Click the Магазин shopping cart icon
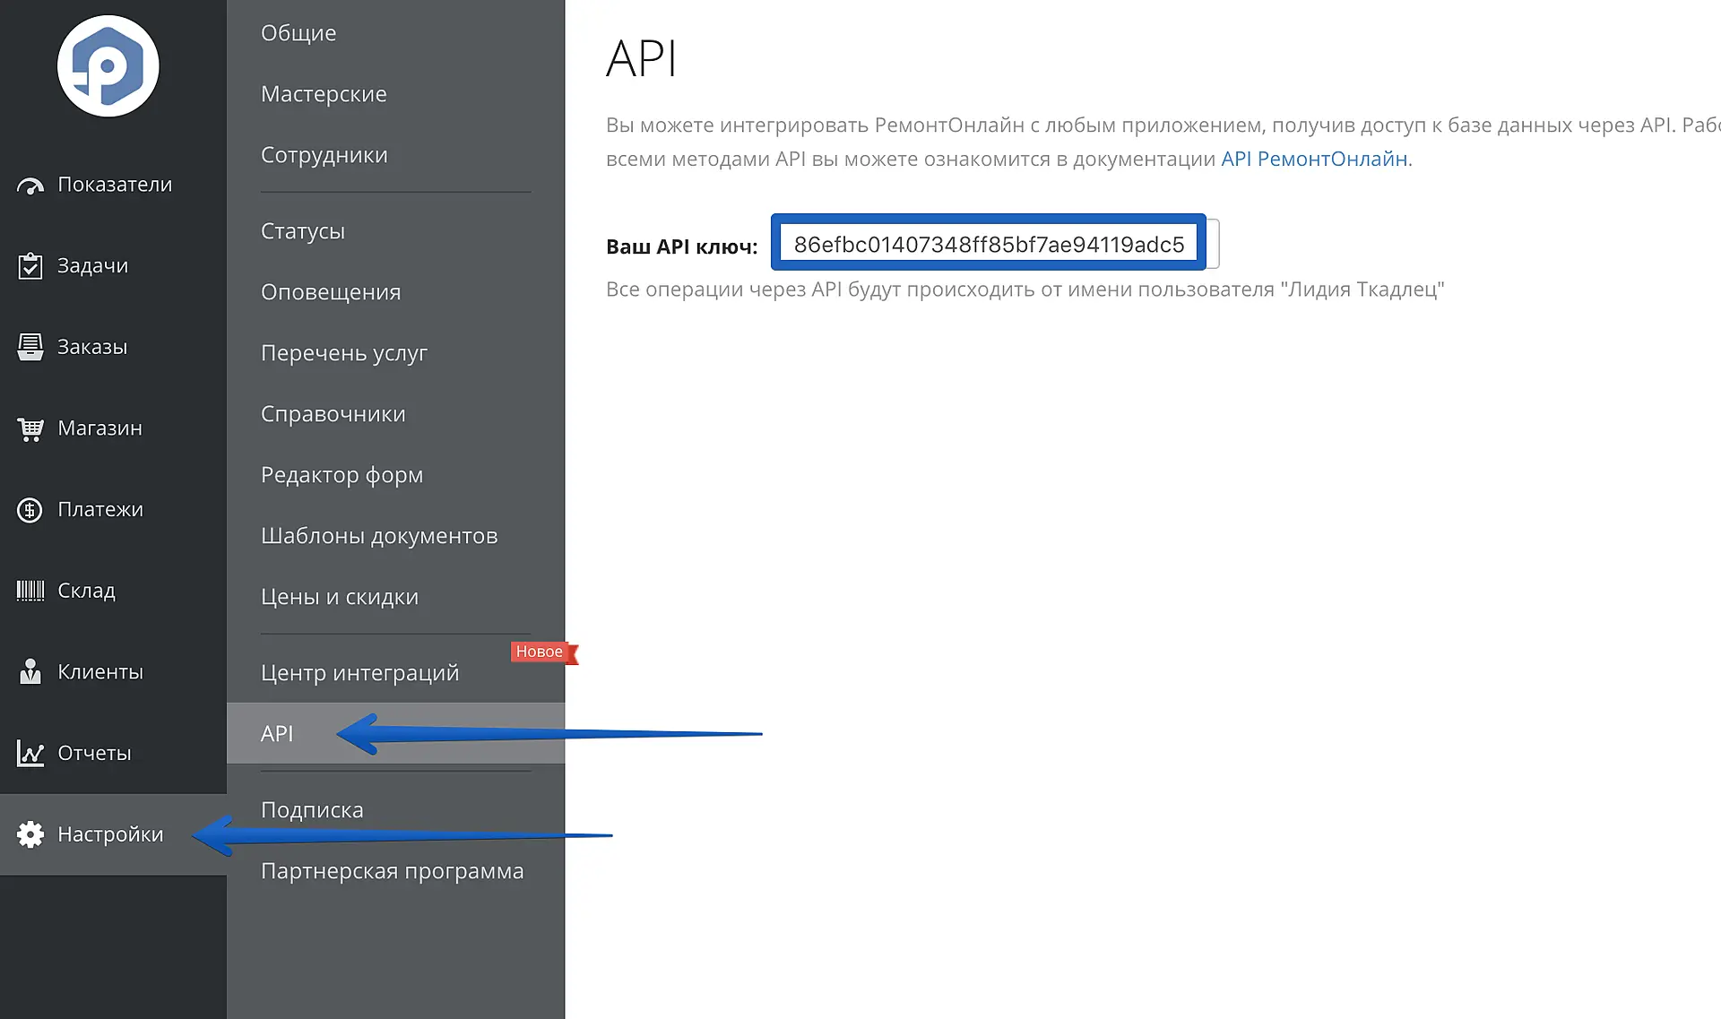Image resolution: width=1721 pixels, height=1019 pixels. pyautogui.click(x=30, y=428)
